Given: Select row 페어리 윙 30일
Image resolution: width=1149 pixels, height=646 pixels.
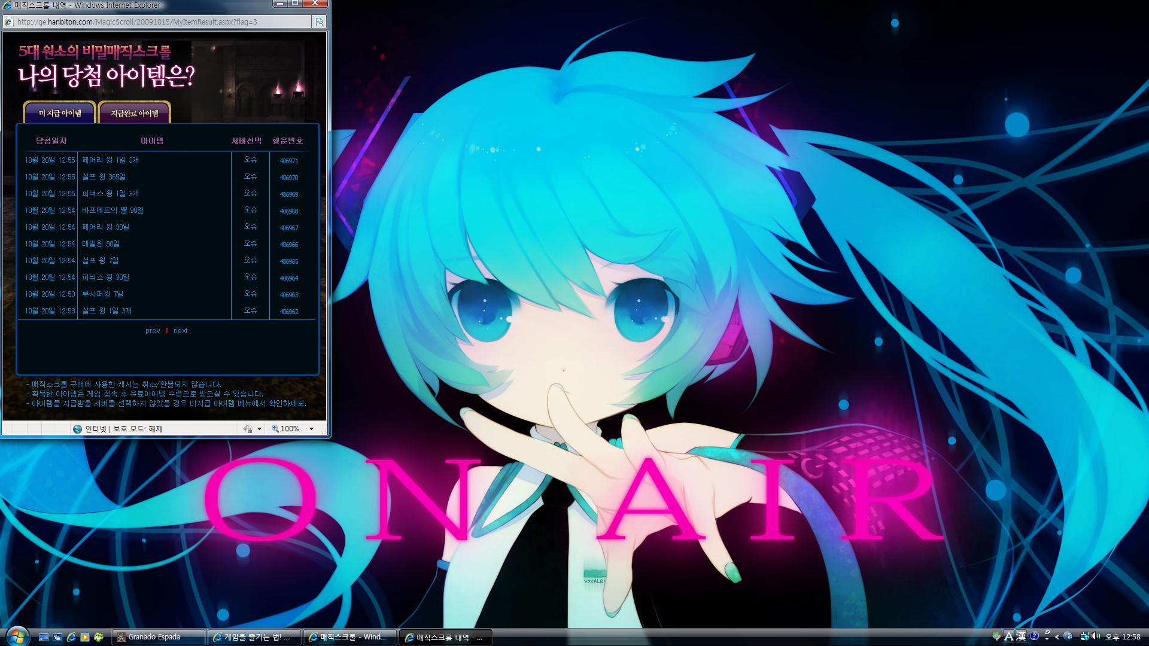Looking at the screenshot, I should (x=166, y=227).
